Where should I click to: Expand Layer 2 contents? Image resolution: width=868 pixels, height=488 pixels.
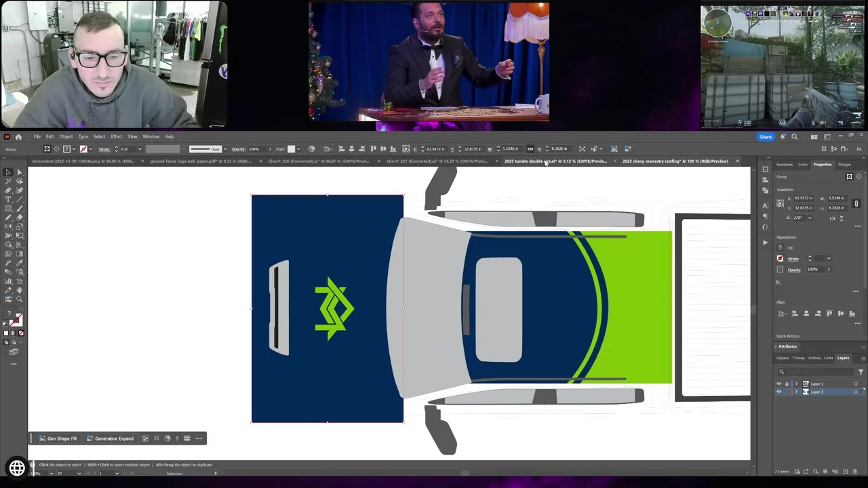coord(797,392)
